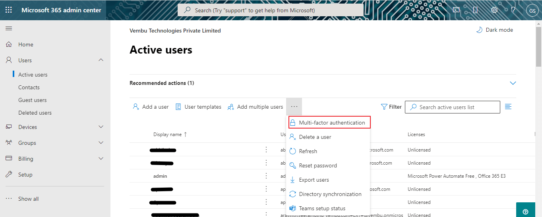Choose Reset password from menu
The height and width of the screenshot is (217, 542).
(328, 165)
